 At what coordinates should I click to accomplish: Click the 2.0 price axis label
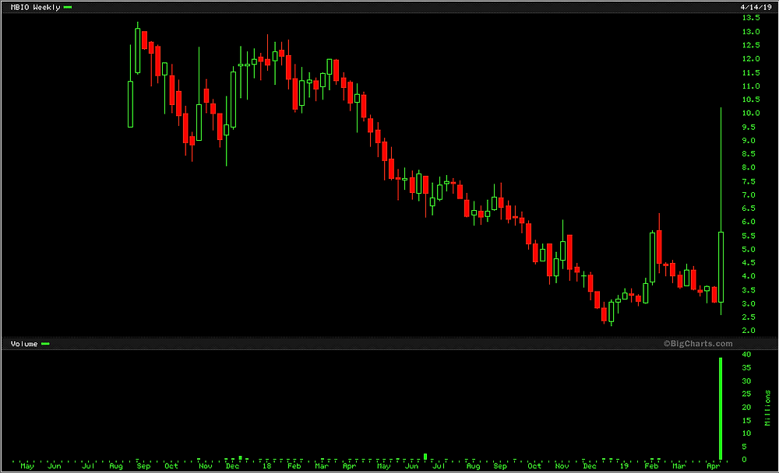coord(749,331)
